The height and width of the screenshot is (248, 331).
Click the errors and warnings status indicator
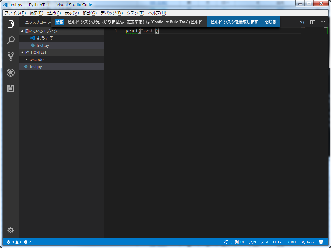click(19, 242)
